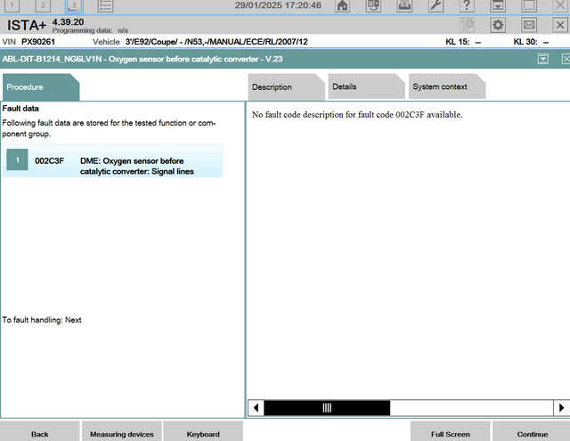Open the vehicle connection manager icon
570x441 pixels.
tap(373, 5)
